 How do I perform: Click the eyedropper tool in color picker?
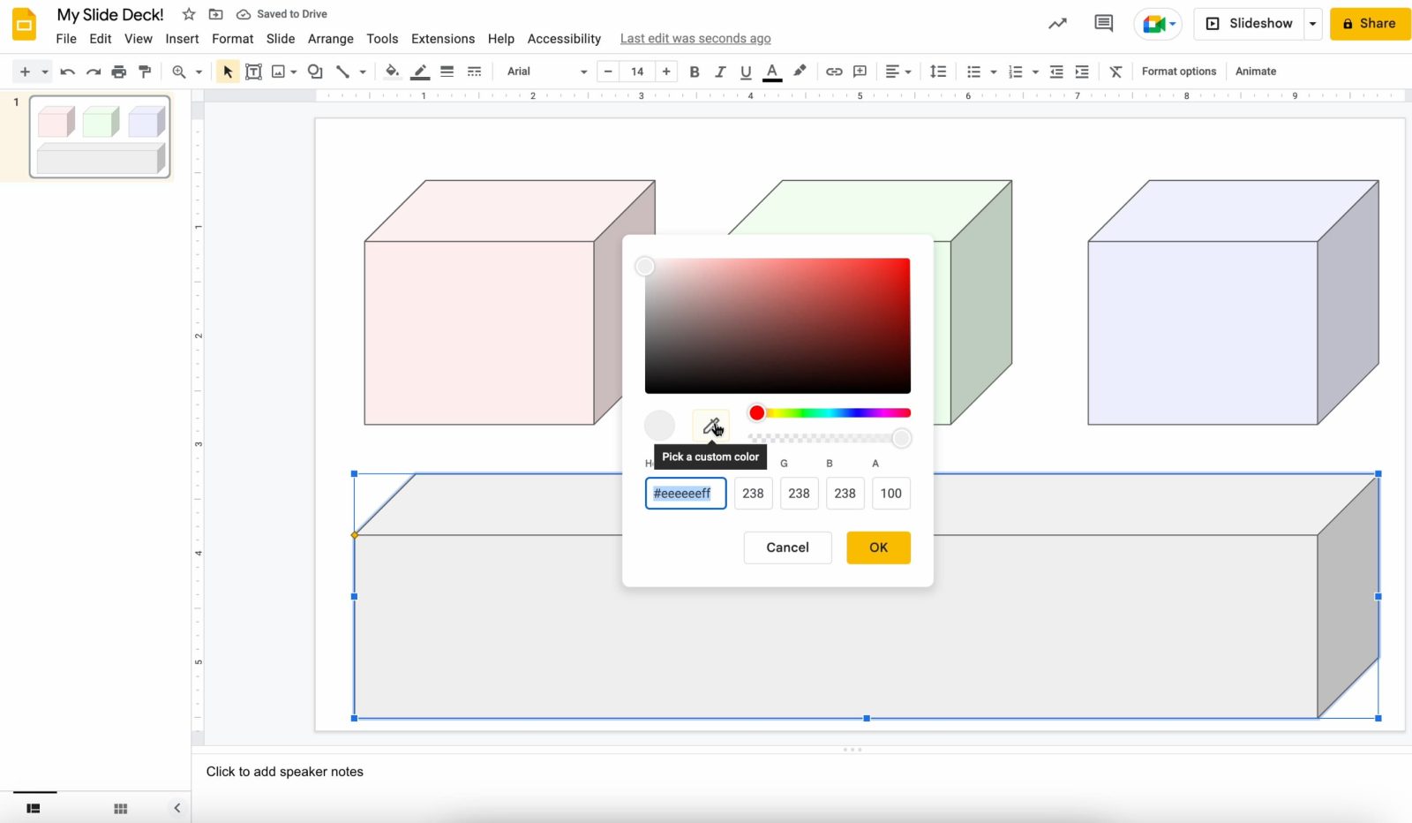(710, 427)
